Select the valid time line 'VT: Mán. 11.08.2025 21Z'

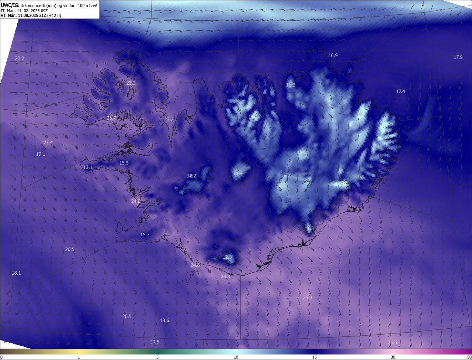(23, 15)
